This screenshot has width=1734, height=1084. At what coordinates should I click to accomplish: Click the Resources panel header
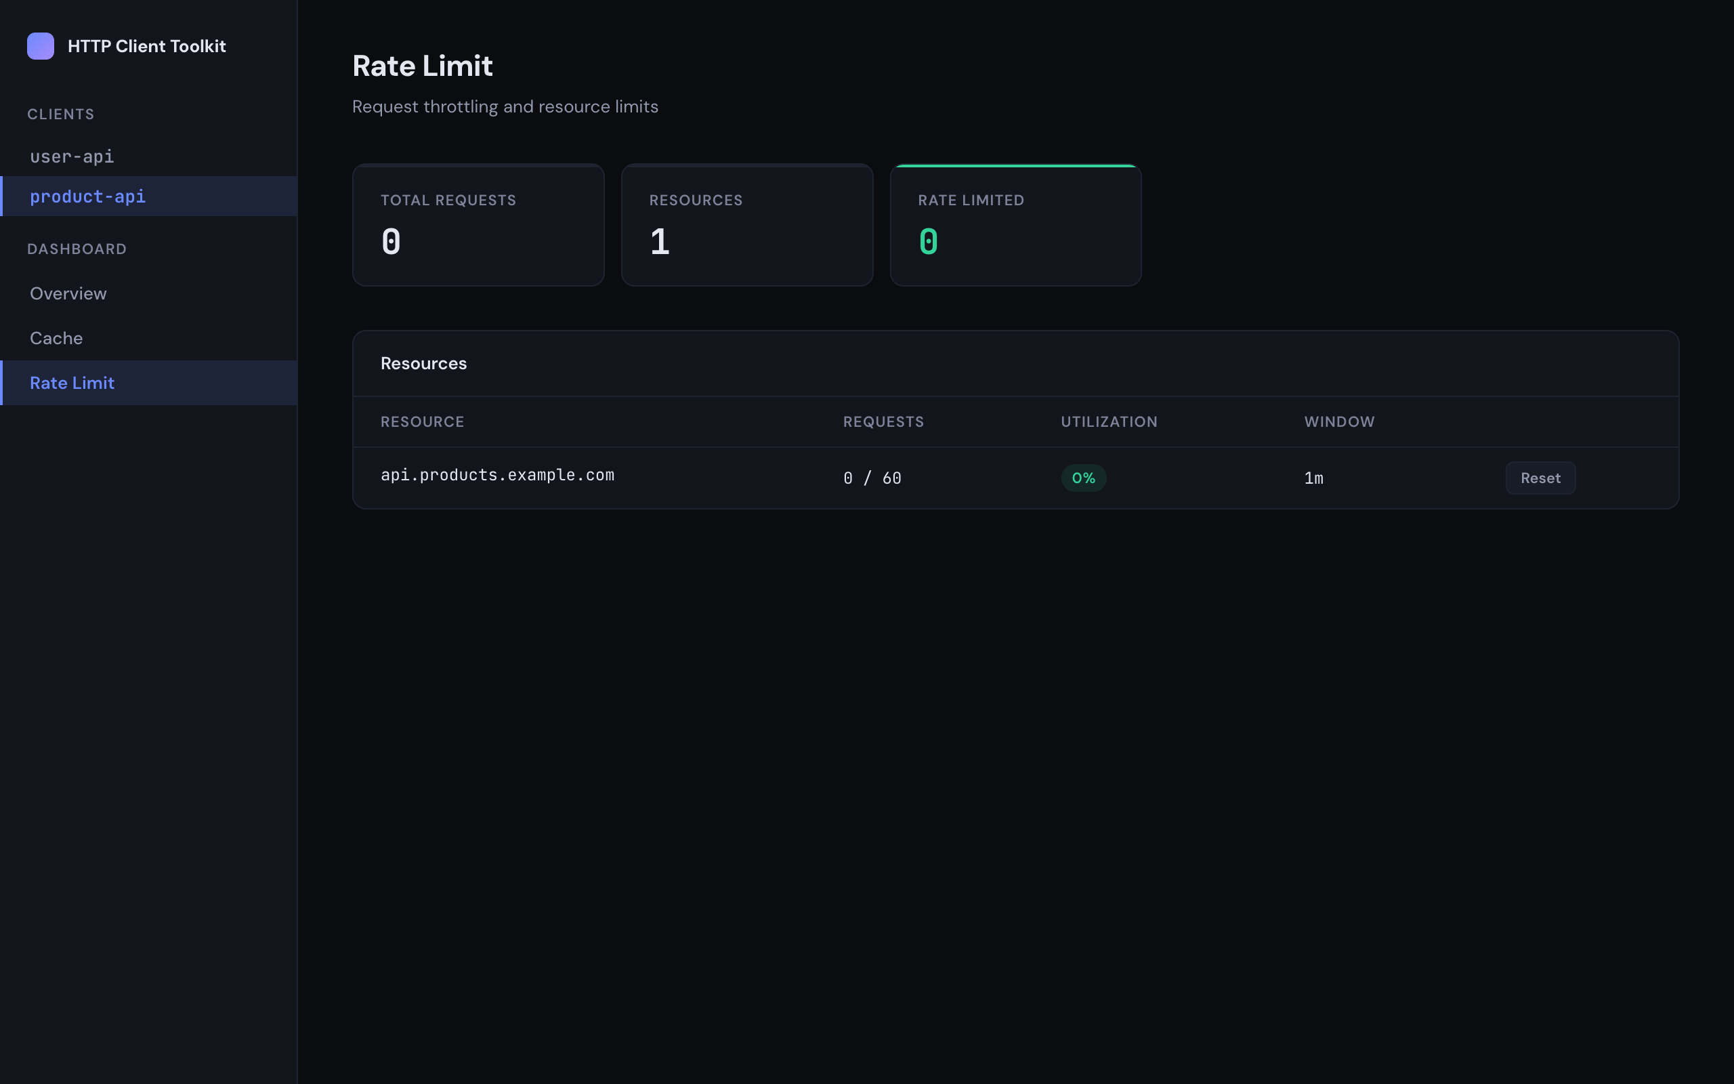click(x=423, y=362)
